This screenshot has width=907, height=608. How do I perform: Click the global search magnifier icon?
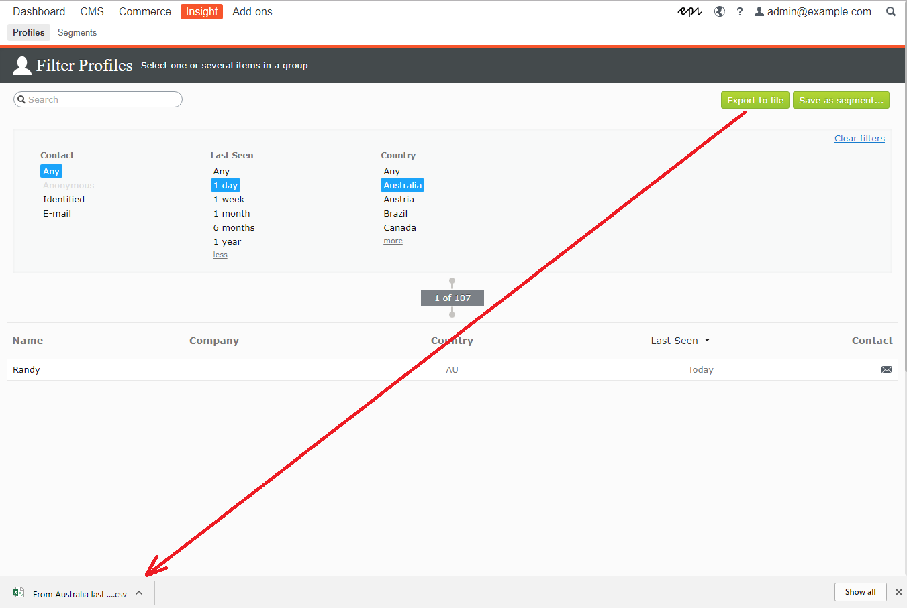coord(891,11)
